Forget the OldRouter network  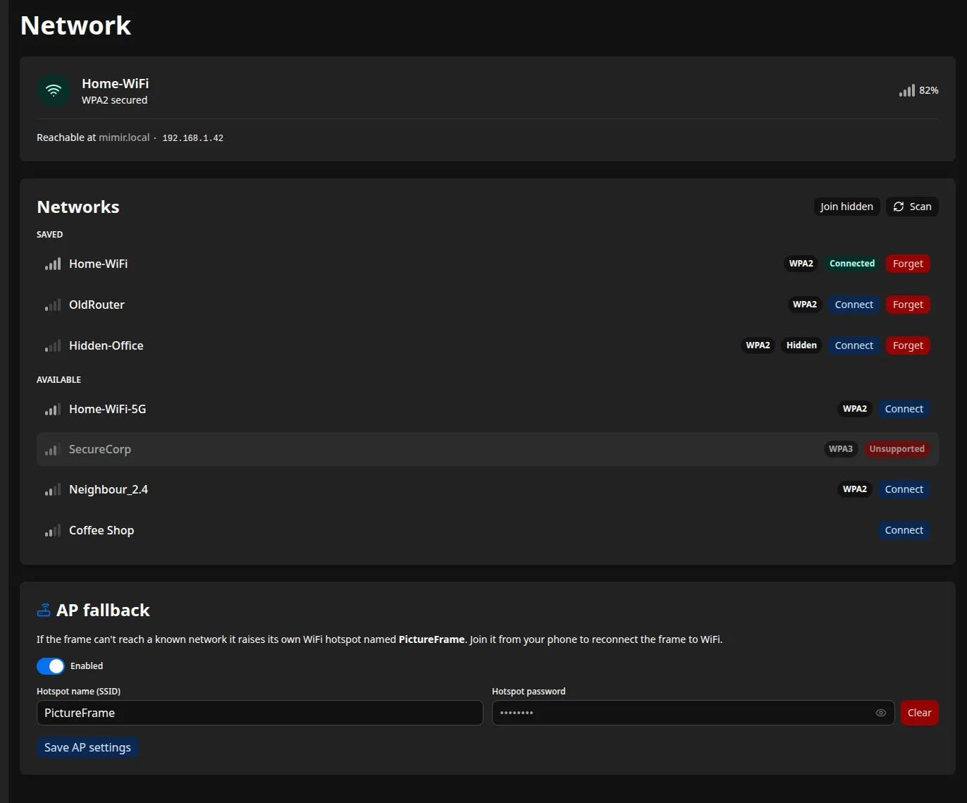point(908,305)
